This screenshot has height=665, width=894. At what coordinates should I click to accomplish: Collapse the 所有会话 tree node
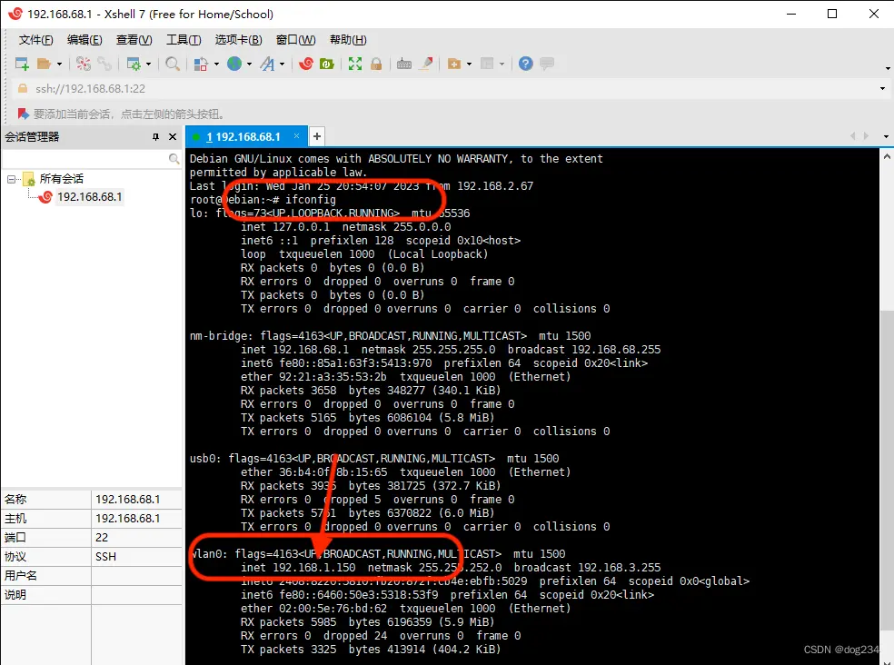pyautogui.click(x=11, y=179)
